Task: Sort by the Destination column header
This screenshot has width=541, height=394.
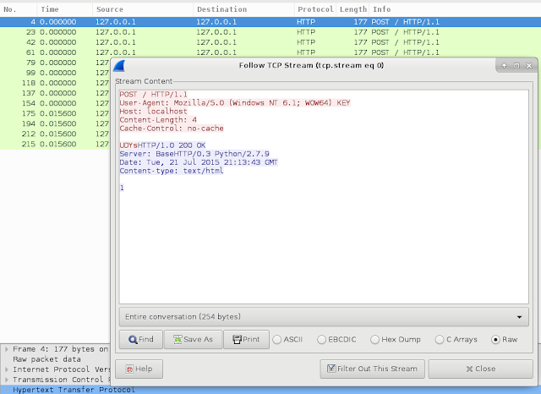Action: pos(243,9)
